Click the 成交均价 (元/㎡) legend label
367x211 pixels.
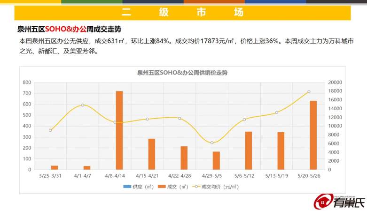tap(220, 187)
